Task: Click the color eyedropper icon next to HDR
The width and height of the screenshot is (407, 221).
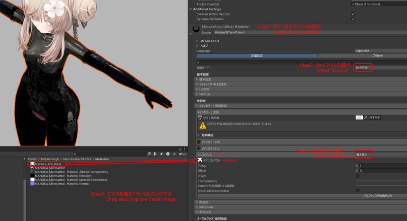Action: pos(366,117)
